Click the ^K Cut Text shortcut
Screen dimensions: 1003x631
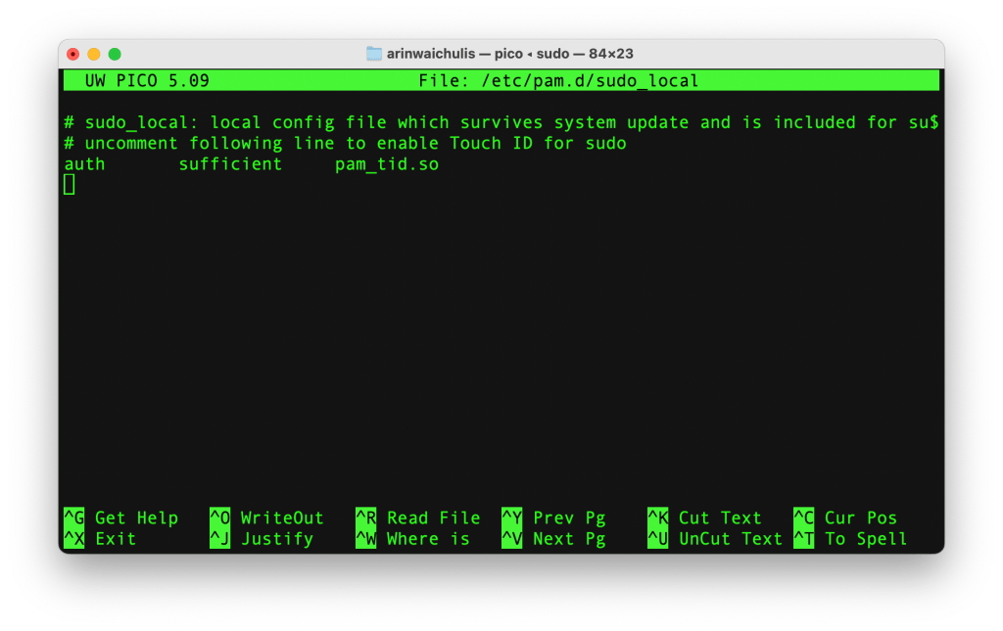coord(705,518)
